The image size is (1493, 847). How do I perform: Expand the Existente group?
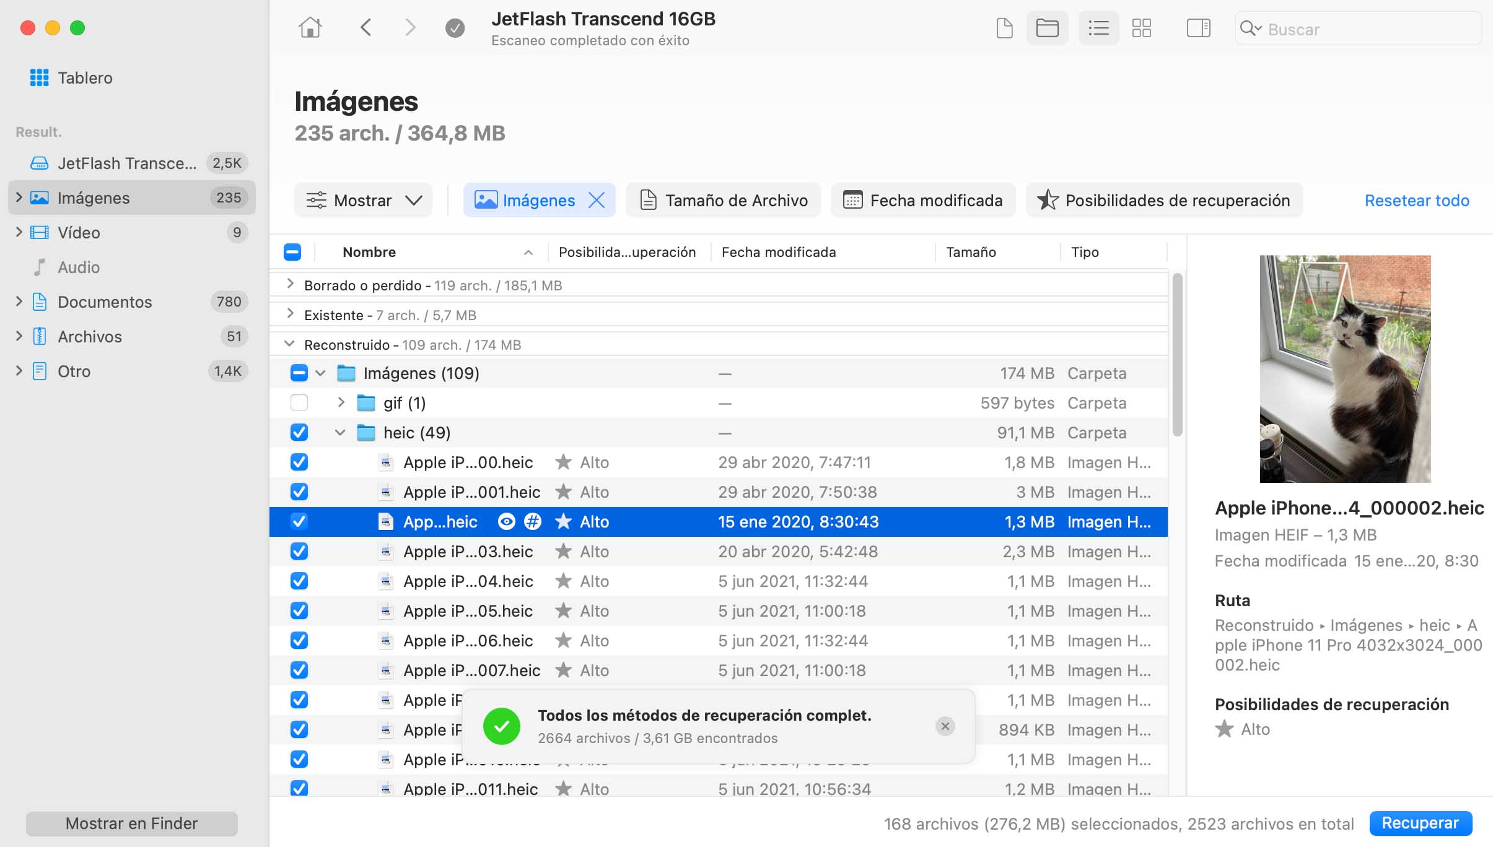click(x=289, y=314)
